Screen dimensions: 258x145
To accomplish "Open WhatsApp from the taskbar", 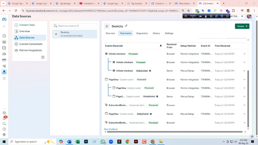I will click(x=103, y=141).
